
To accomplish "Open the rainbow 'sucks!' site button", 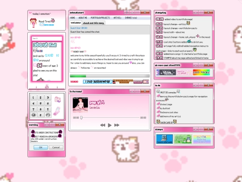I will point(201,72).
